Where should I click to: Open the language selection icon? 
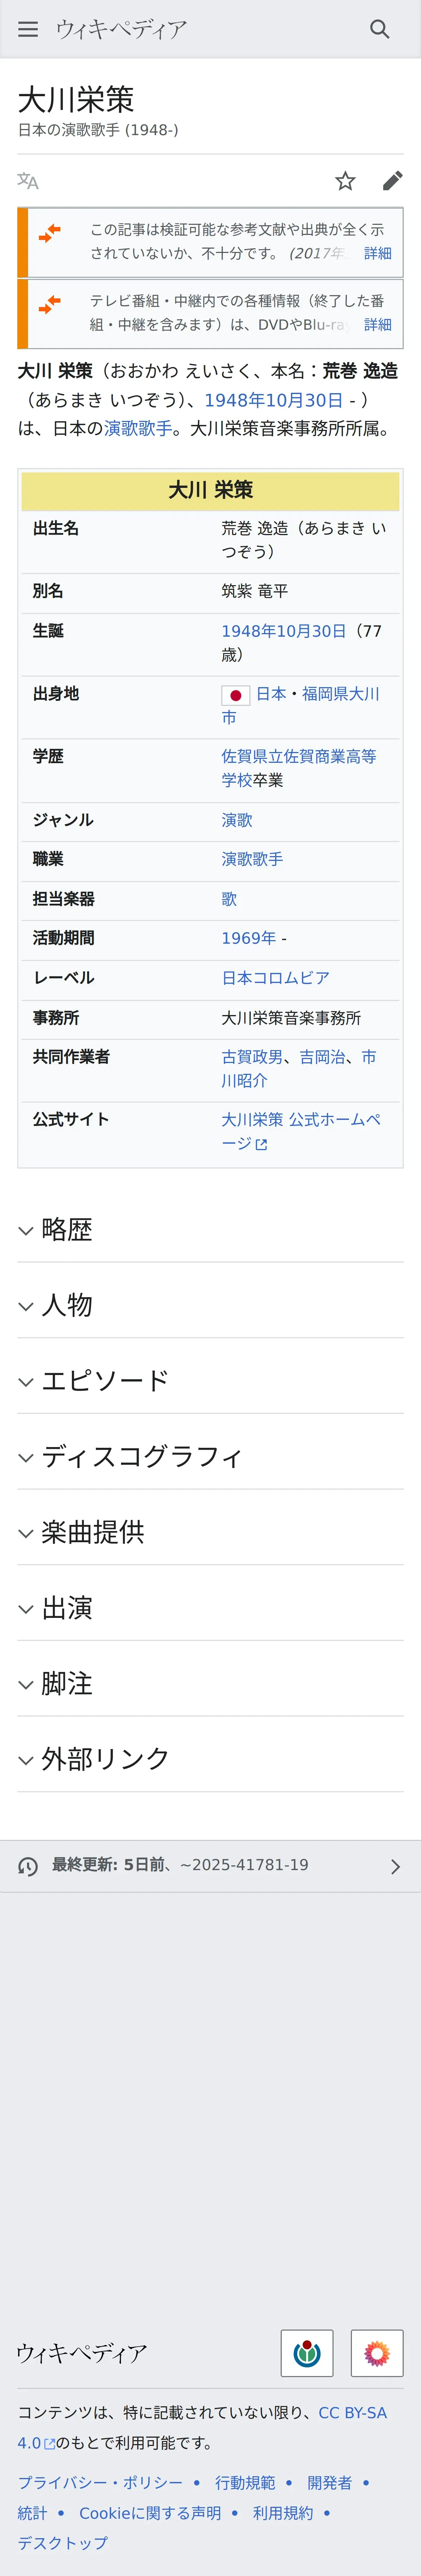pyautogui.click(x=28, y=181)
